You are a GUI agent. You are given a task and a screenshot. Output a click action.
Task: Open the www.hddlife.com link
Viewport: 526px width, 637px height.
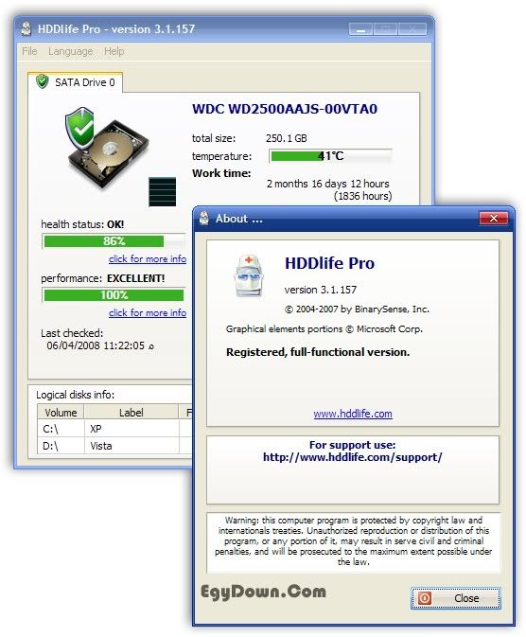[x=353, y=414]
